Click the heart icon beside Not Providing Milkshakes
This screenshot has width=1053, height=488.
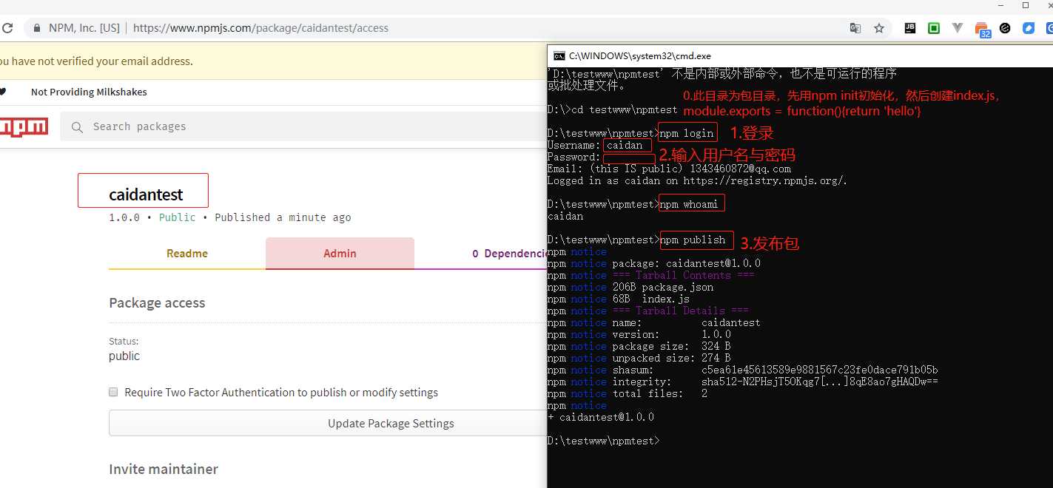coord(2,92)
